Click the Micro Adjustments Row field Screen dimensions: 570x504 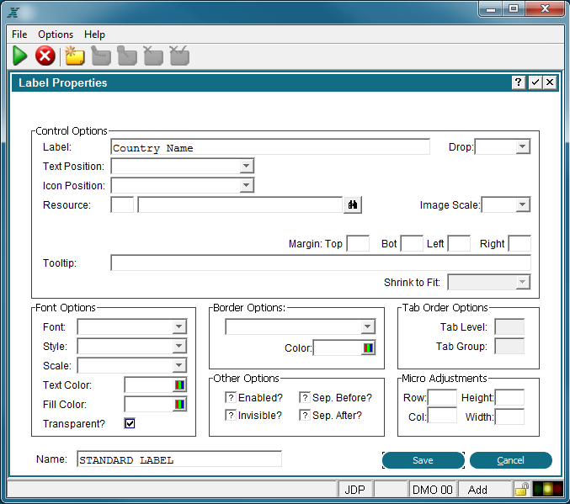pyautogui.click(x=442, y=397)
